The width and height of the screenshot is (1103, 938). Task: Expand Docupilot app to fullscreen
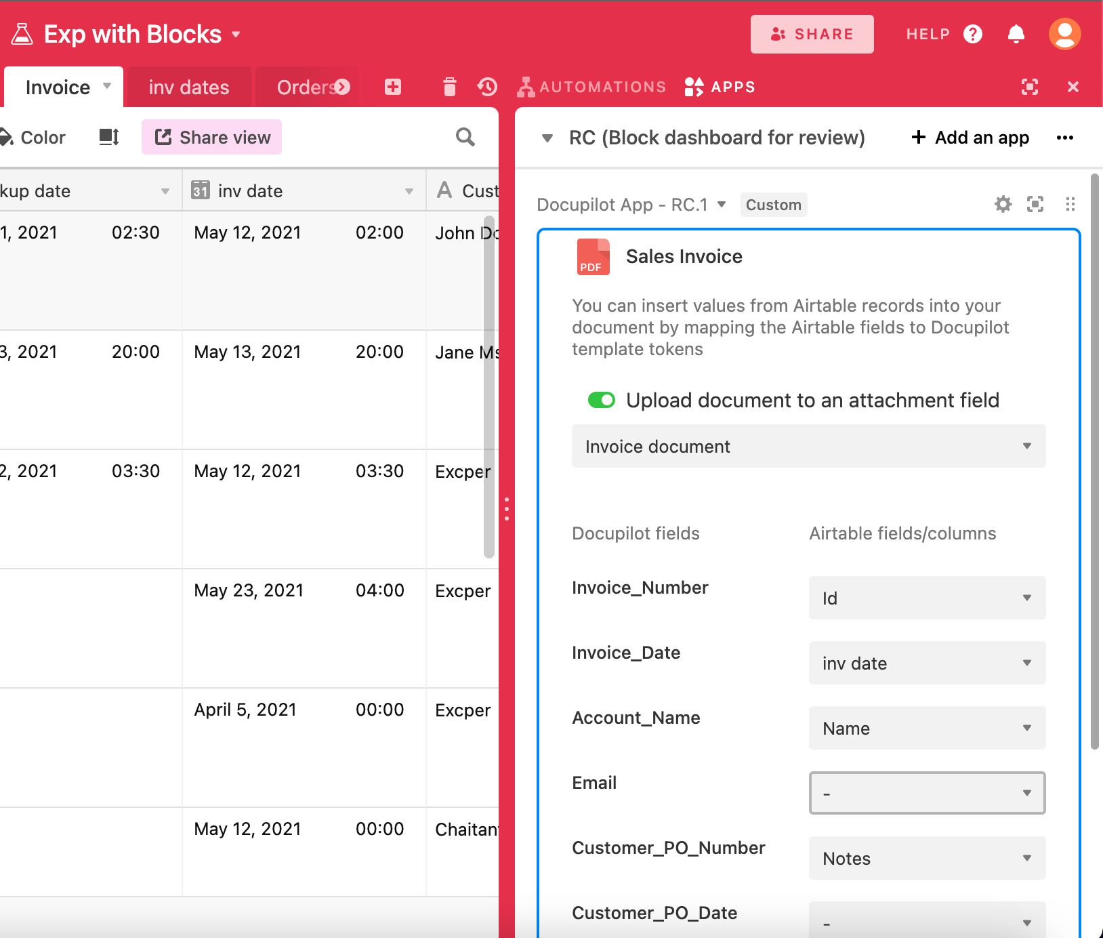click(1035, 204)
